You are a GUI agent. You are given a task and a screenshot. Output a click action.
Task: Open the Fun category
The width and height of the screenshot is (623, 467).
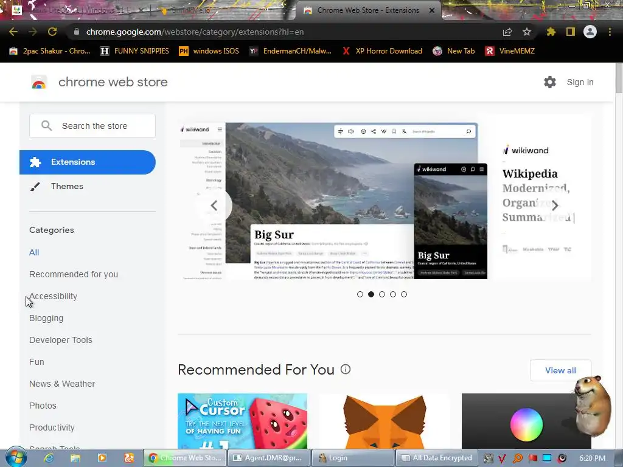(37, 362)
